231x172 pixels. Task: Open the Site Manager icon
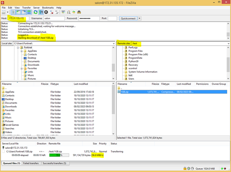click(x=3, y=12)
